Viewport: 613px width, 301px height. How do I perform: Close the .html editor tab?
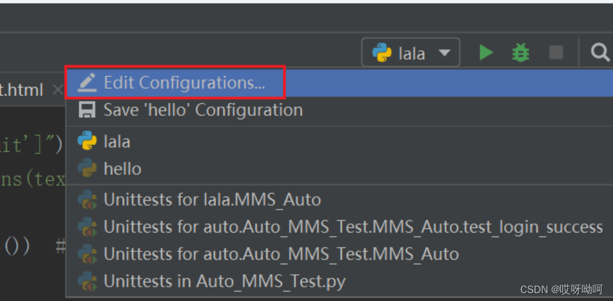tap(57, 90)
